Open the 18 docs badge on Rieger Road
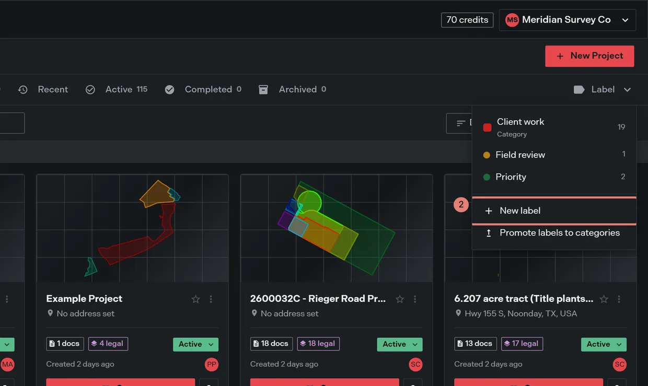 point(271,344)
